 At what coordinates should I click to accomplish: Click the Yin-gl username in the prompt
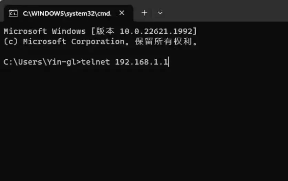click(62, 62)
